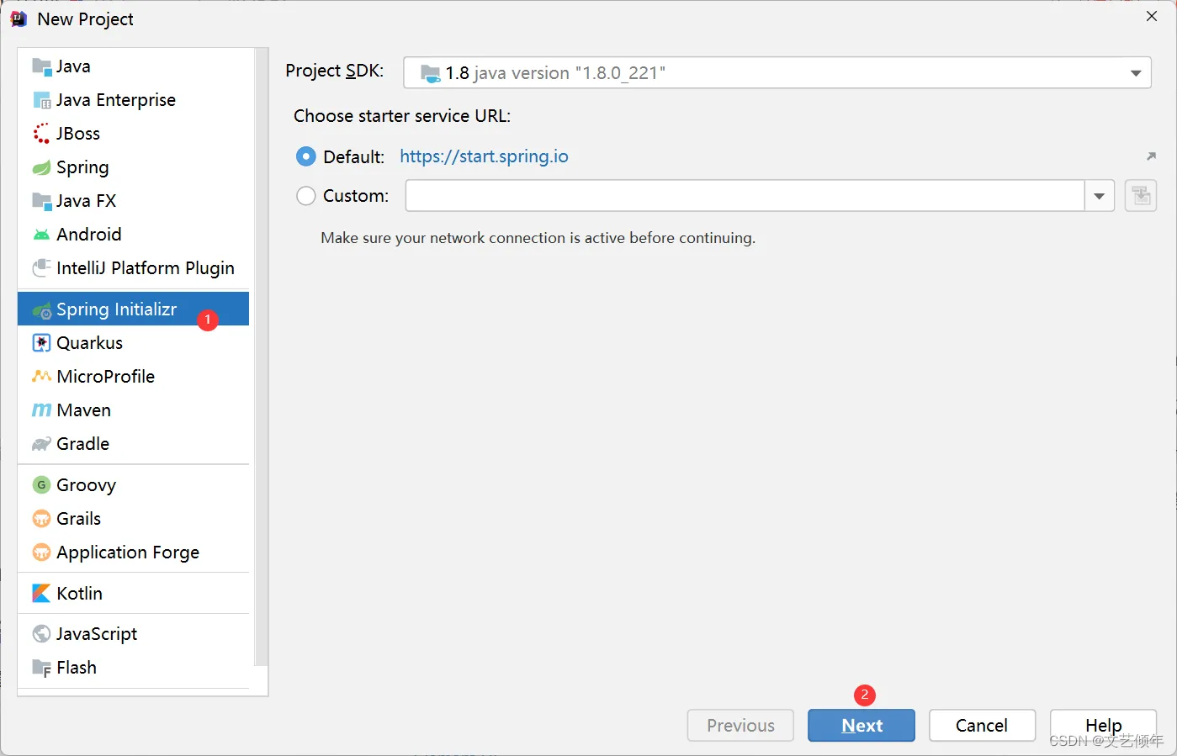
Task: Click the Previous button
Action: [740, 725]
